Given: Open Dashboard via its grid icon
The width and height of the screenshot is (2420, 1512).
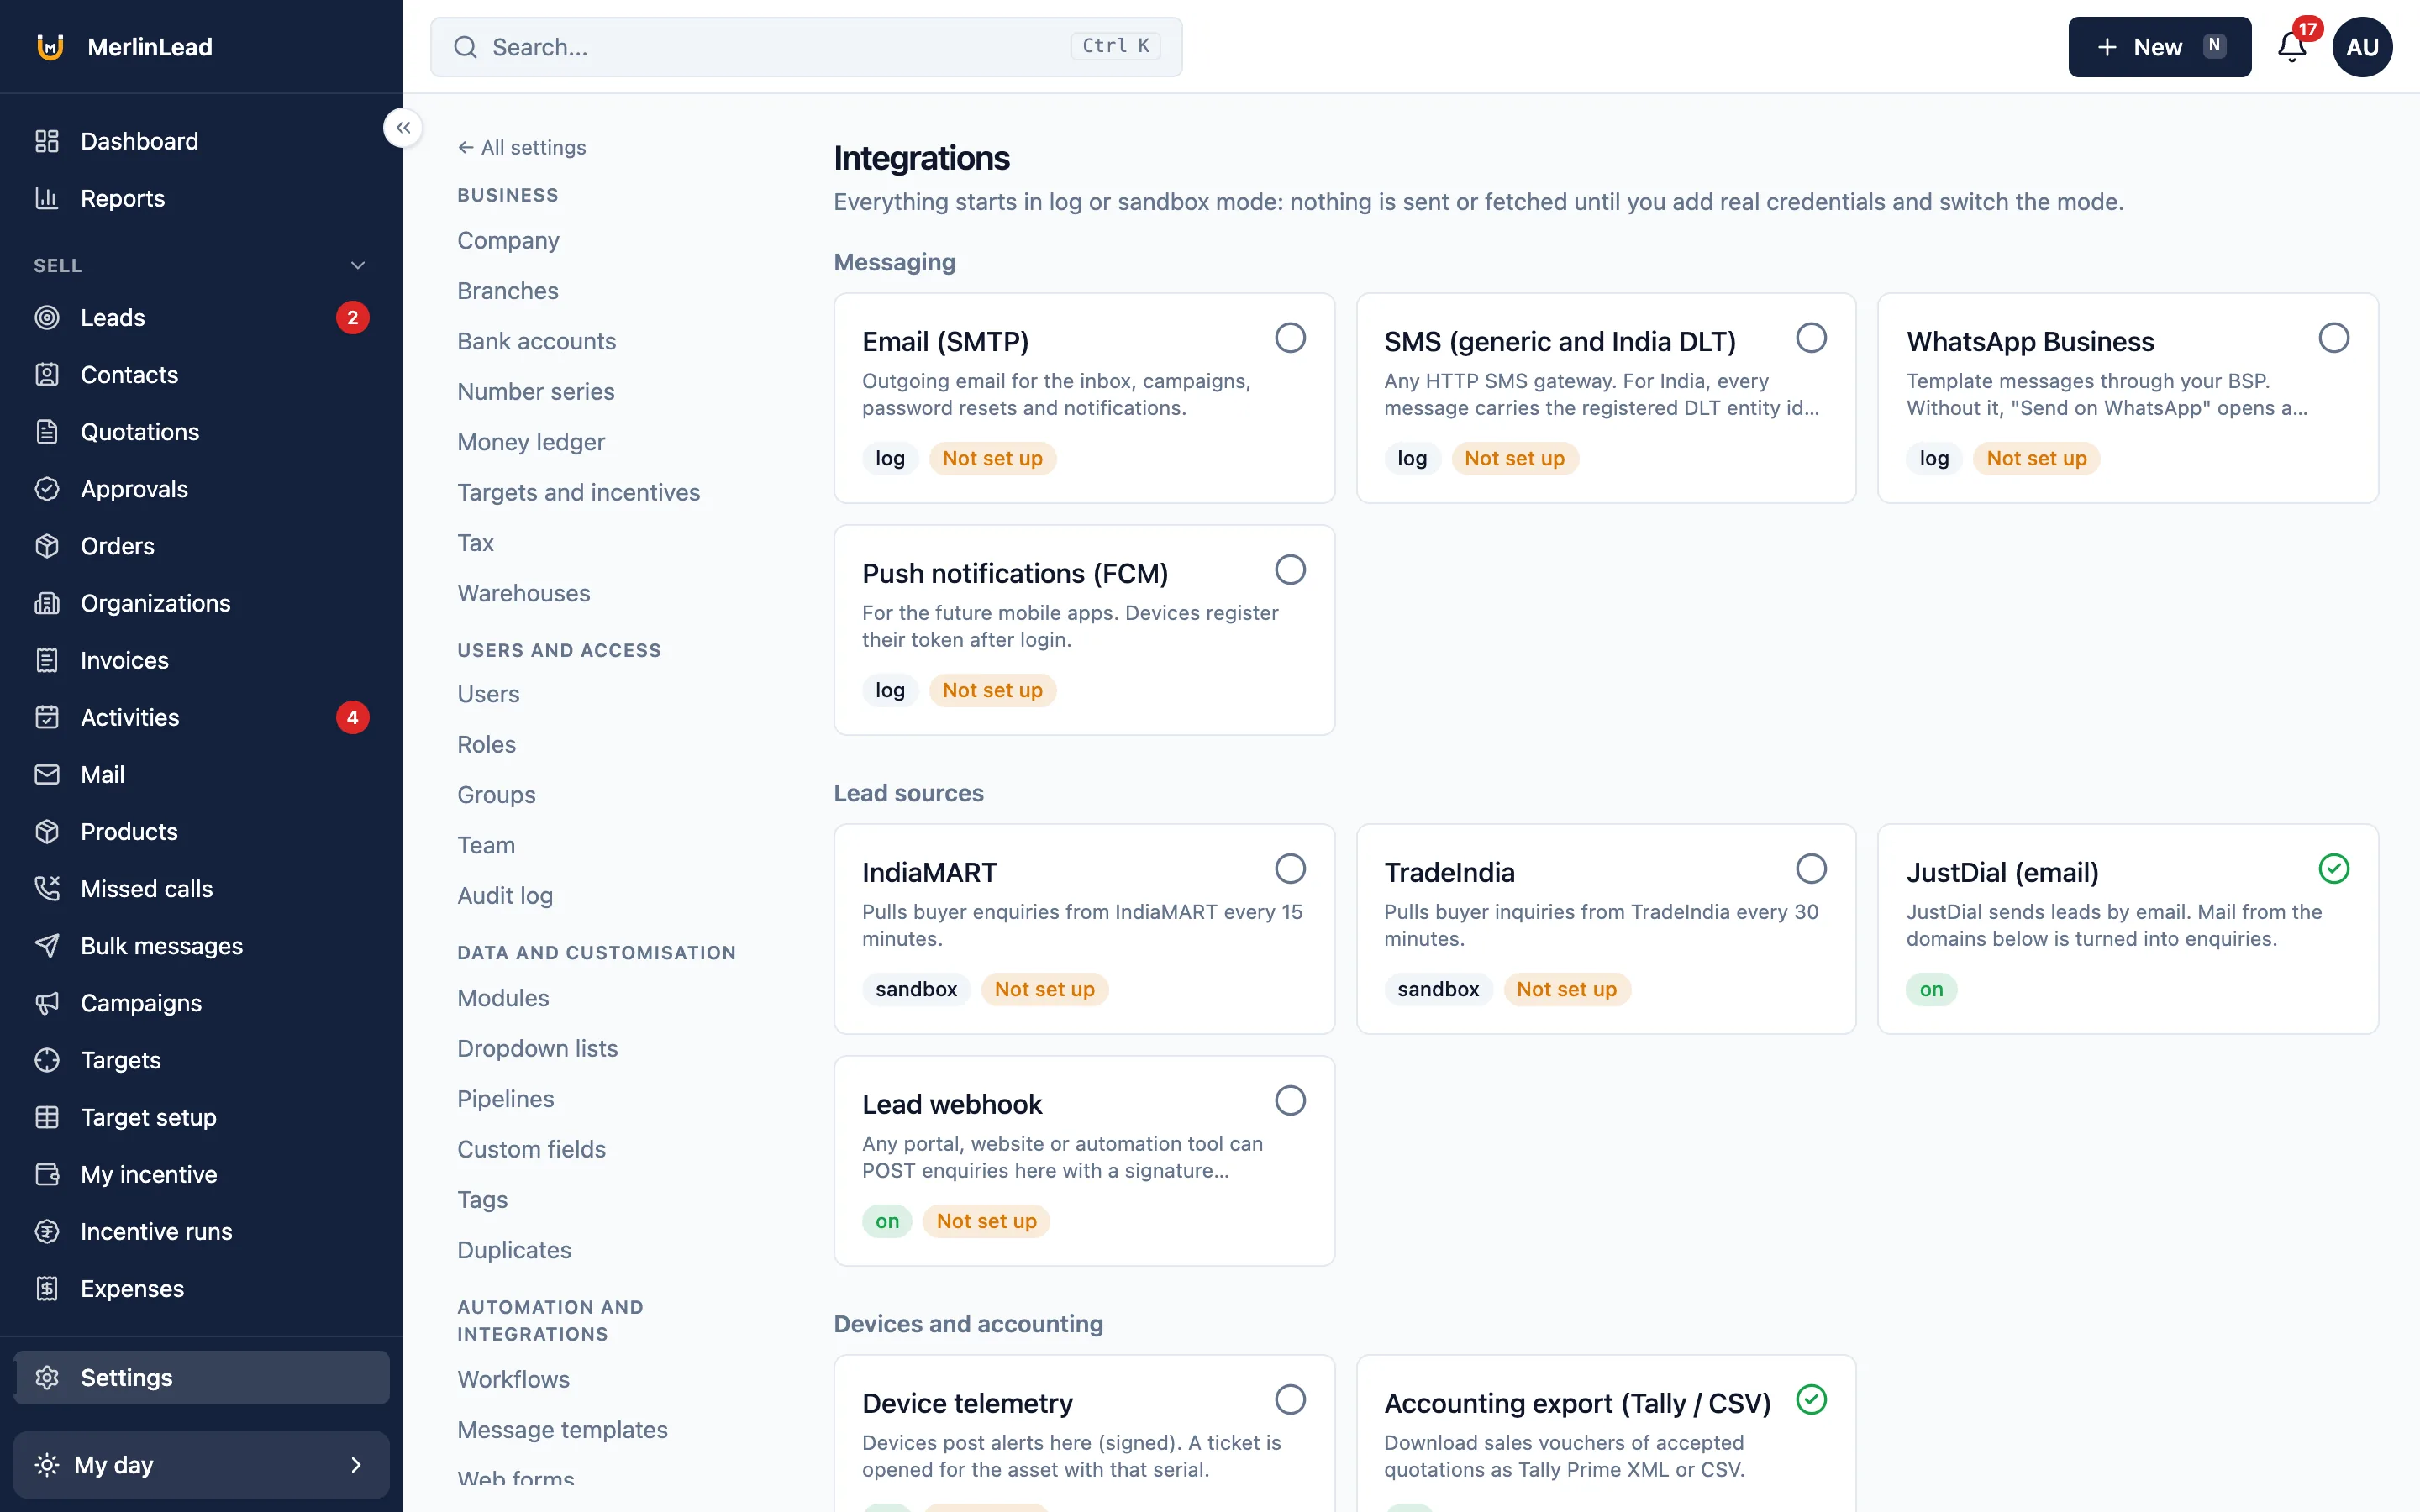Looking at the screenshot, I should (47, 141).
